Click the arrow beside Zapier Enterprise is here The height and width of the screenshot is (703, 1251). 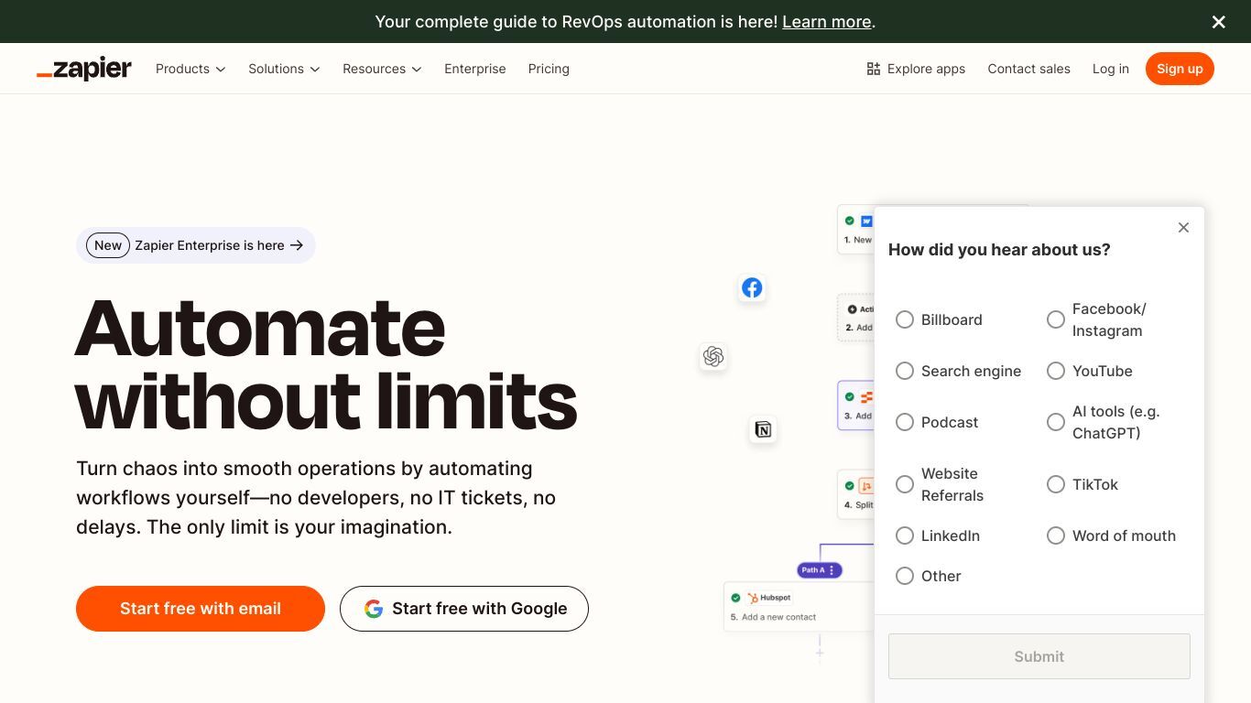[x=297, y=245]
